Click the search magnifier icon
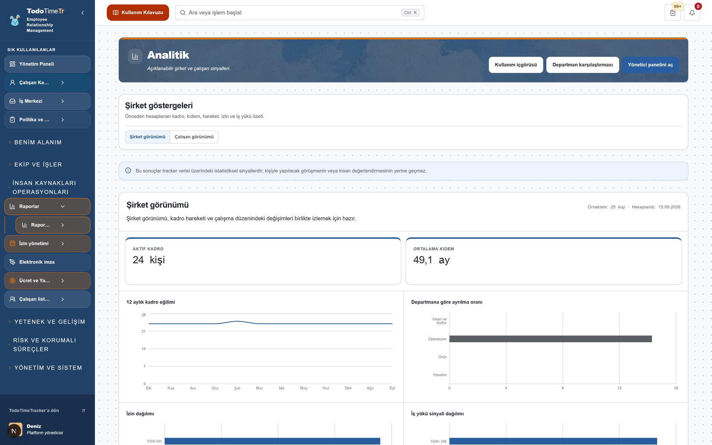This screenshot has width=712, height=445. [x=183, y=13]
